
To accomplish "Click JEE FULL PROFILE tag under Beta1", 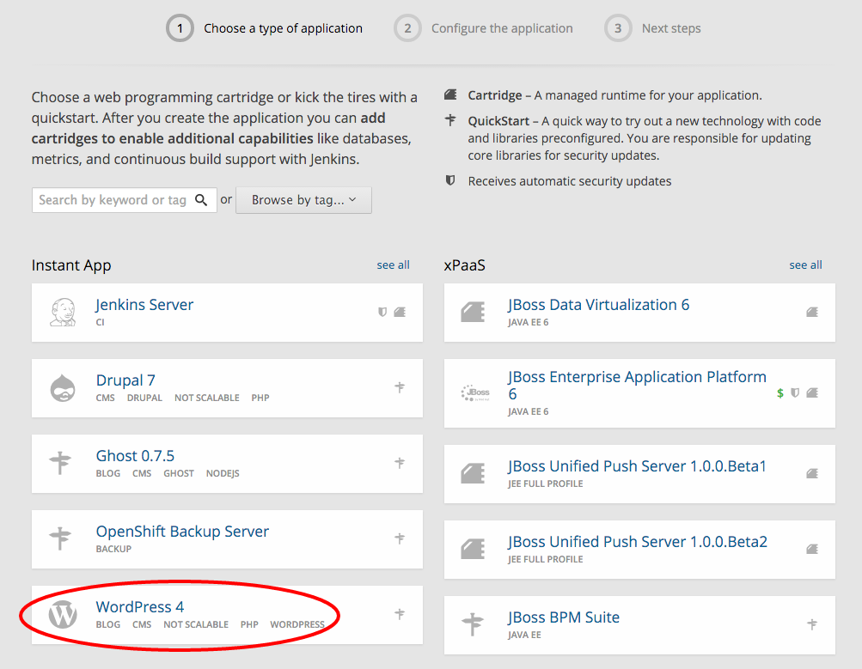I will 546,484.
